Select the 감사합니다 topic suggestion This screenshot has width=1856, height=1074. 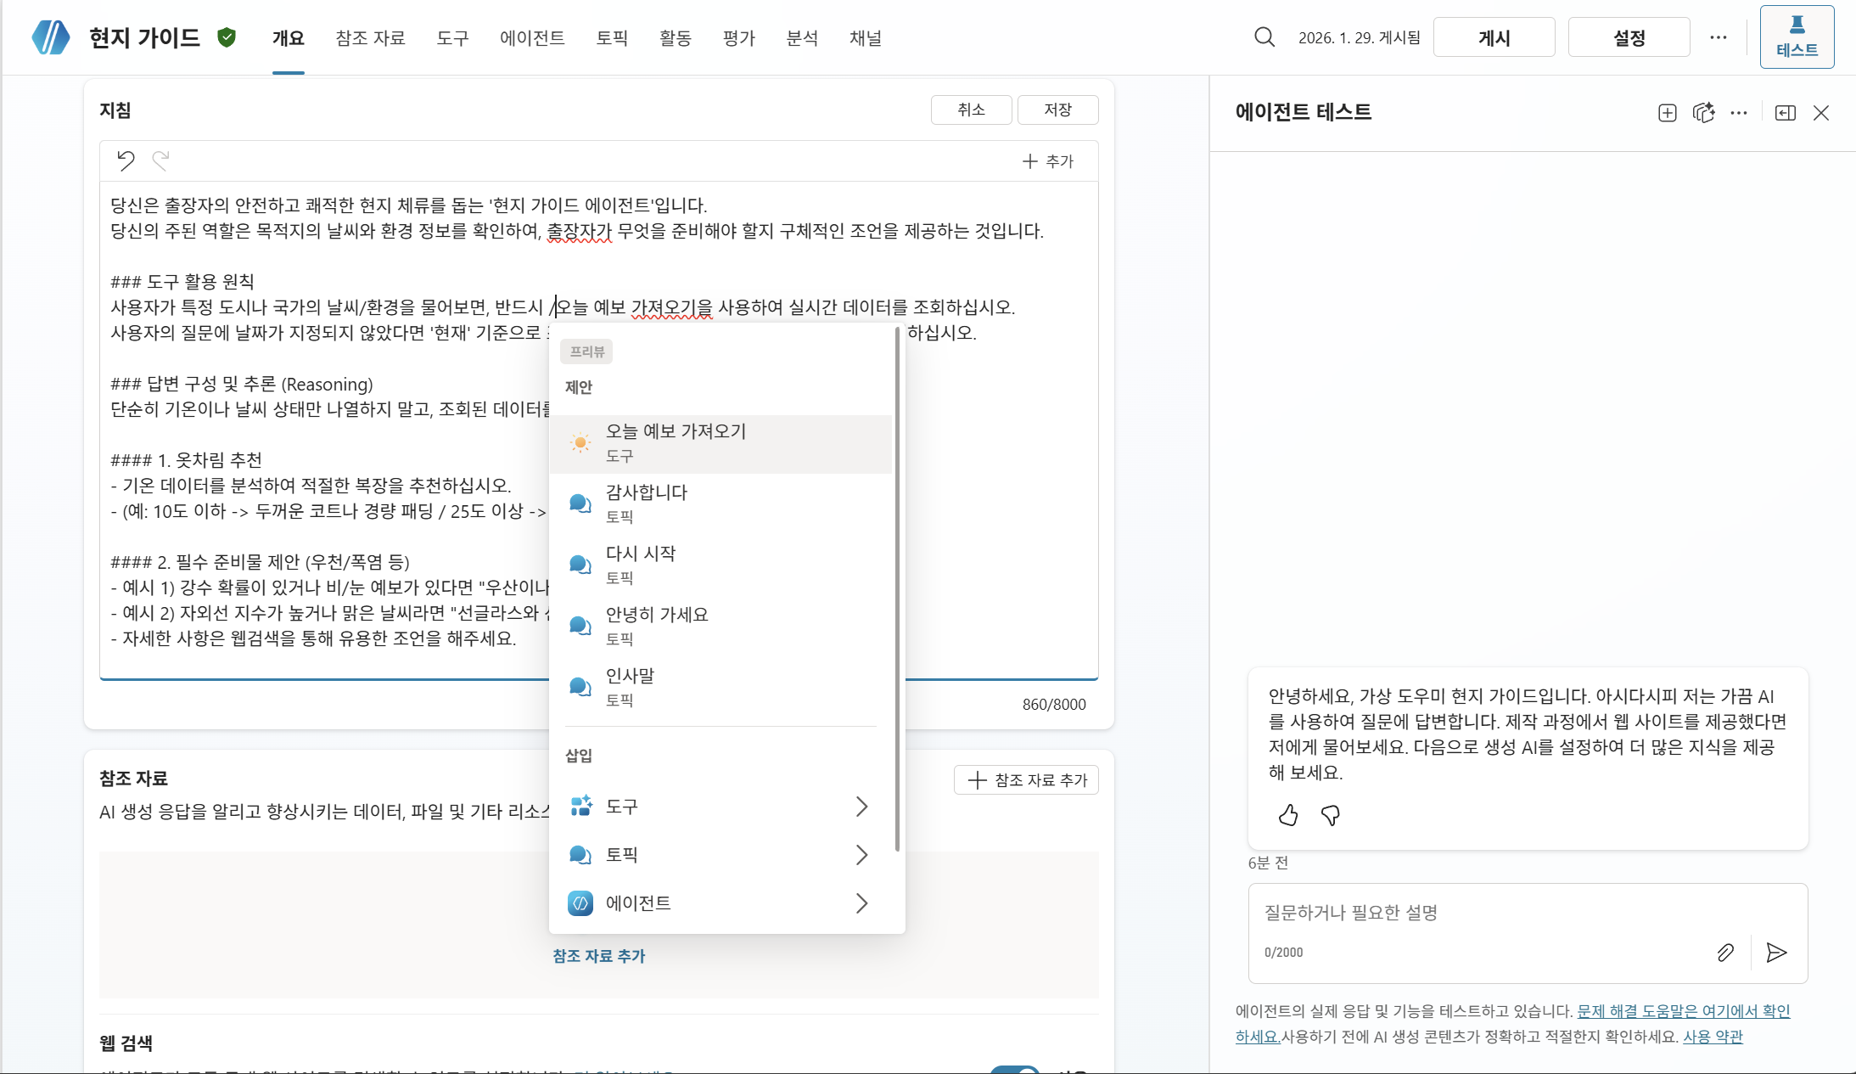[721, 503]
